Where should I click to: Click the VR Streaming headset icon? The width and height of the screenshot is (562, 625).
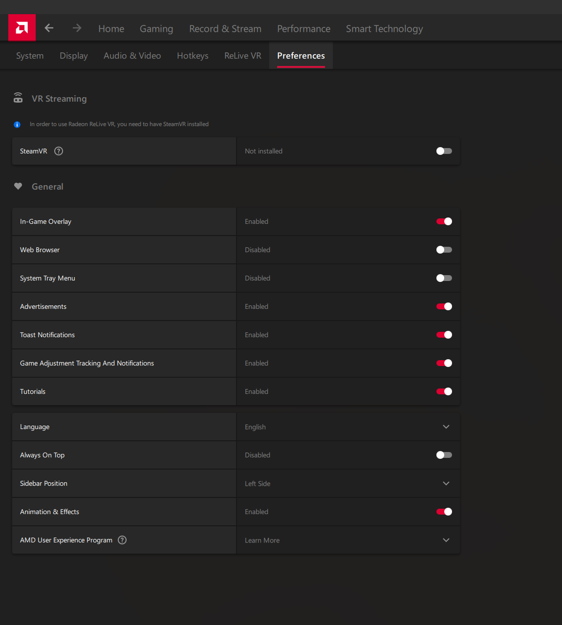pos(18,98)
